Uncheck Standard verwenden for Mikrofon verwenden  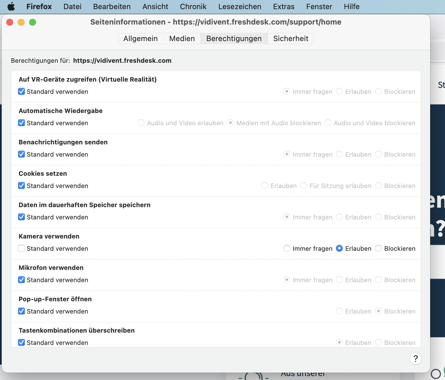21,280
